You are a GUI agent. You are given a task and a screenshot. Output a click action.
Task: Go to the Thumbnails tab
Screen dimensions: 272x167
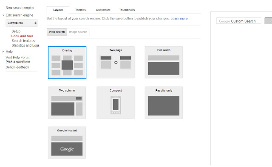pyautogui.click(x=127, y=10)
